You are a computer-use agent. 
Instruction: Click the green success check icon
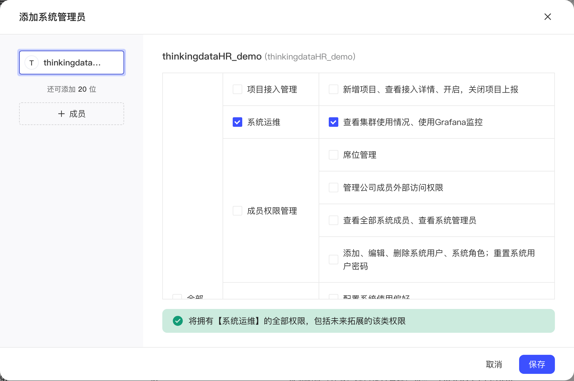click(178, 321)
